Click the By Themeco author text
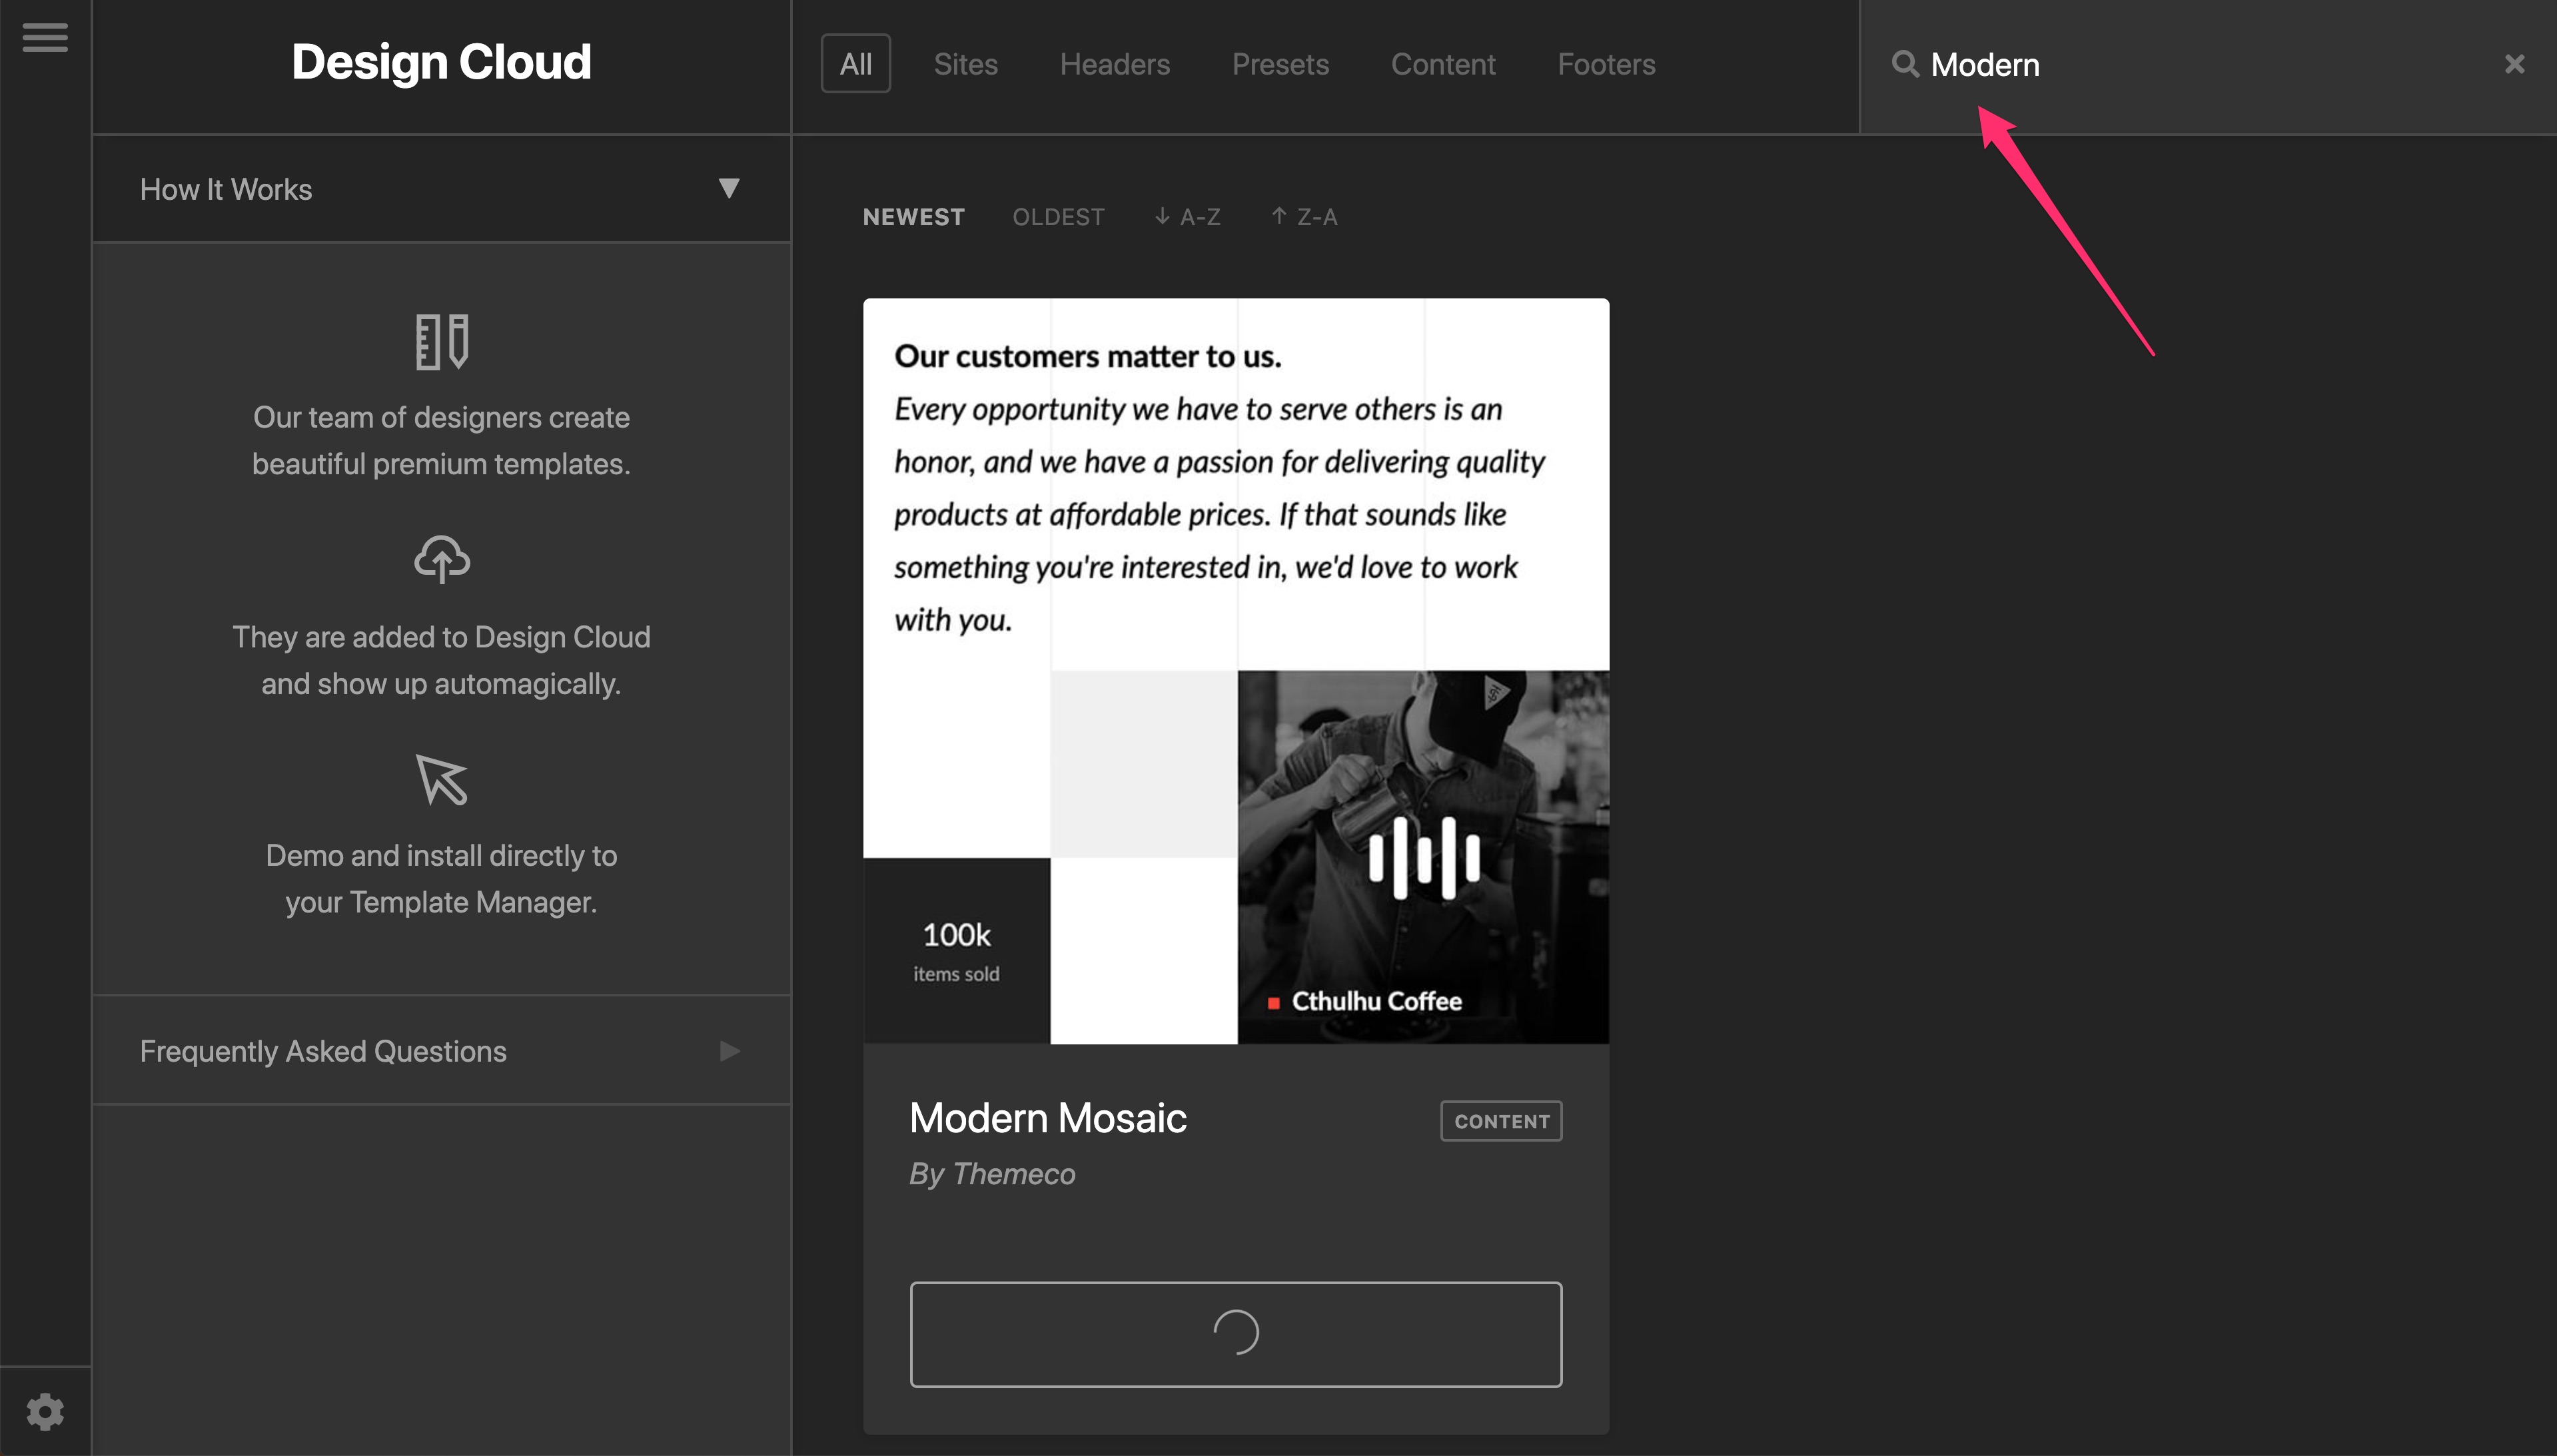The width and height of the screenshot is (2557, 1456). [x=992, y=1174]
